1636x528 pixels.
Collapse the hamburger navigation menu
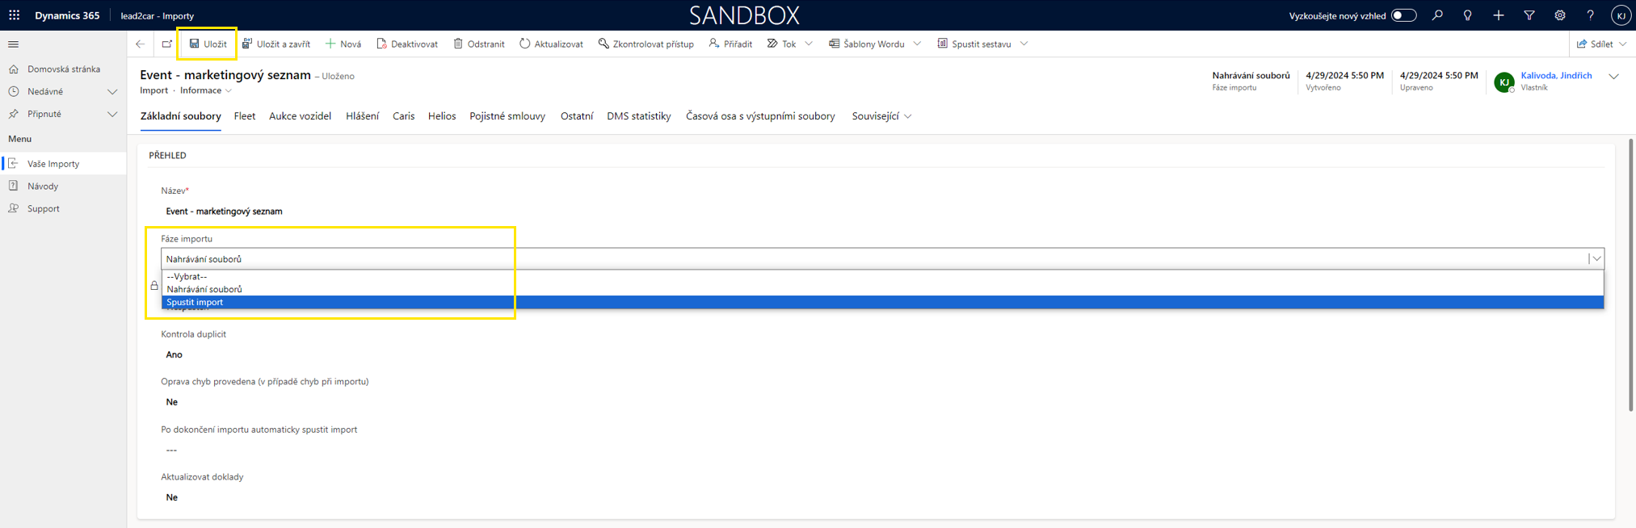click(x=13, y=44)
